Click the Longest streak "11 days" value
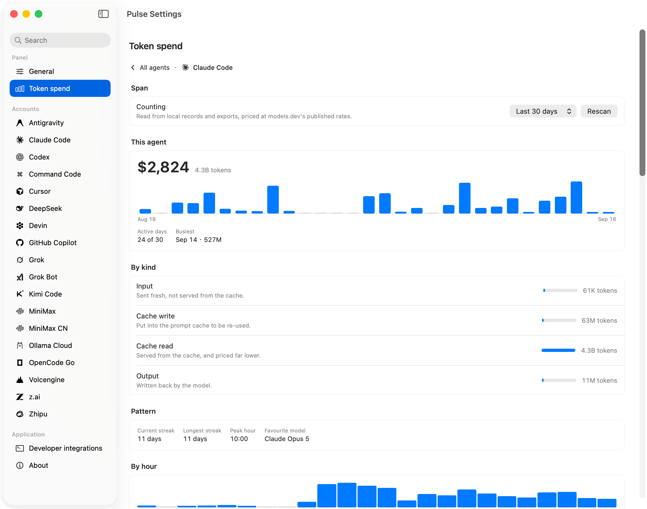This screenshot has height=509, width=647. [195, 439]
